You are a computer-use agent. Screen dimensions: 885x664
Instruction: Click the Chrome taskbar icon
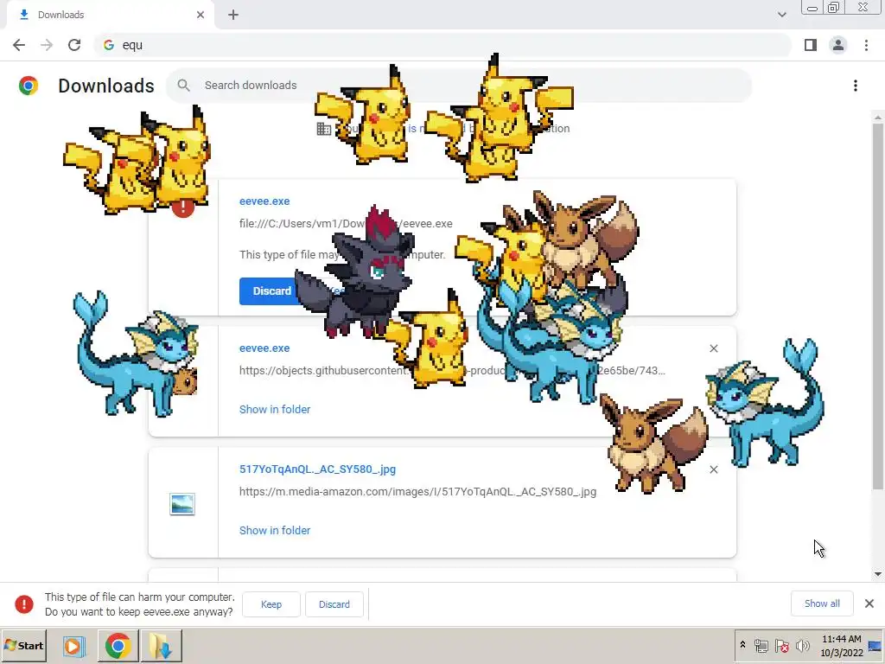[x=118, y=645]
